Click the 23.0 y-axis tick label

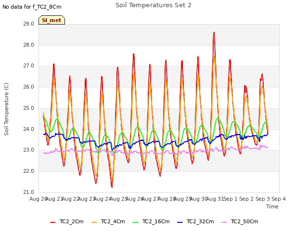click(29, 150)
